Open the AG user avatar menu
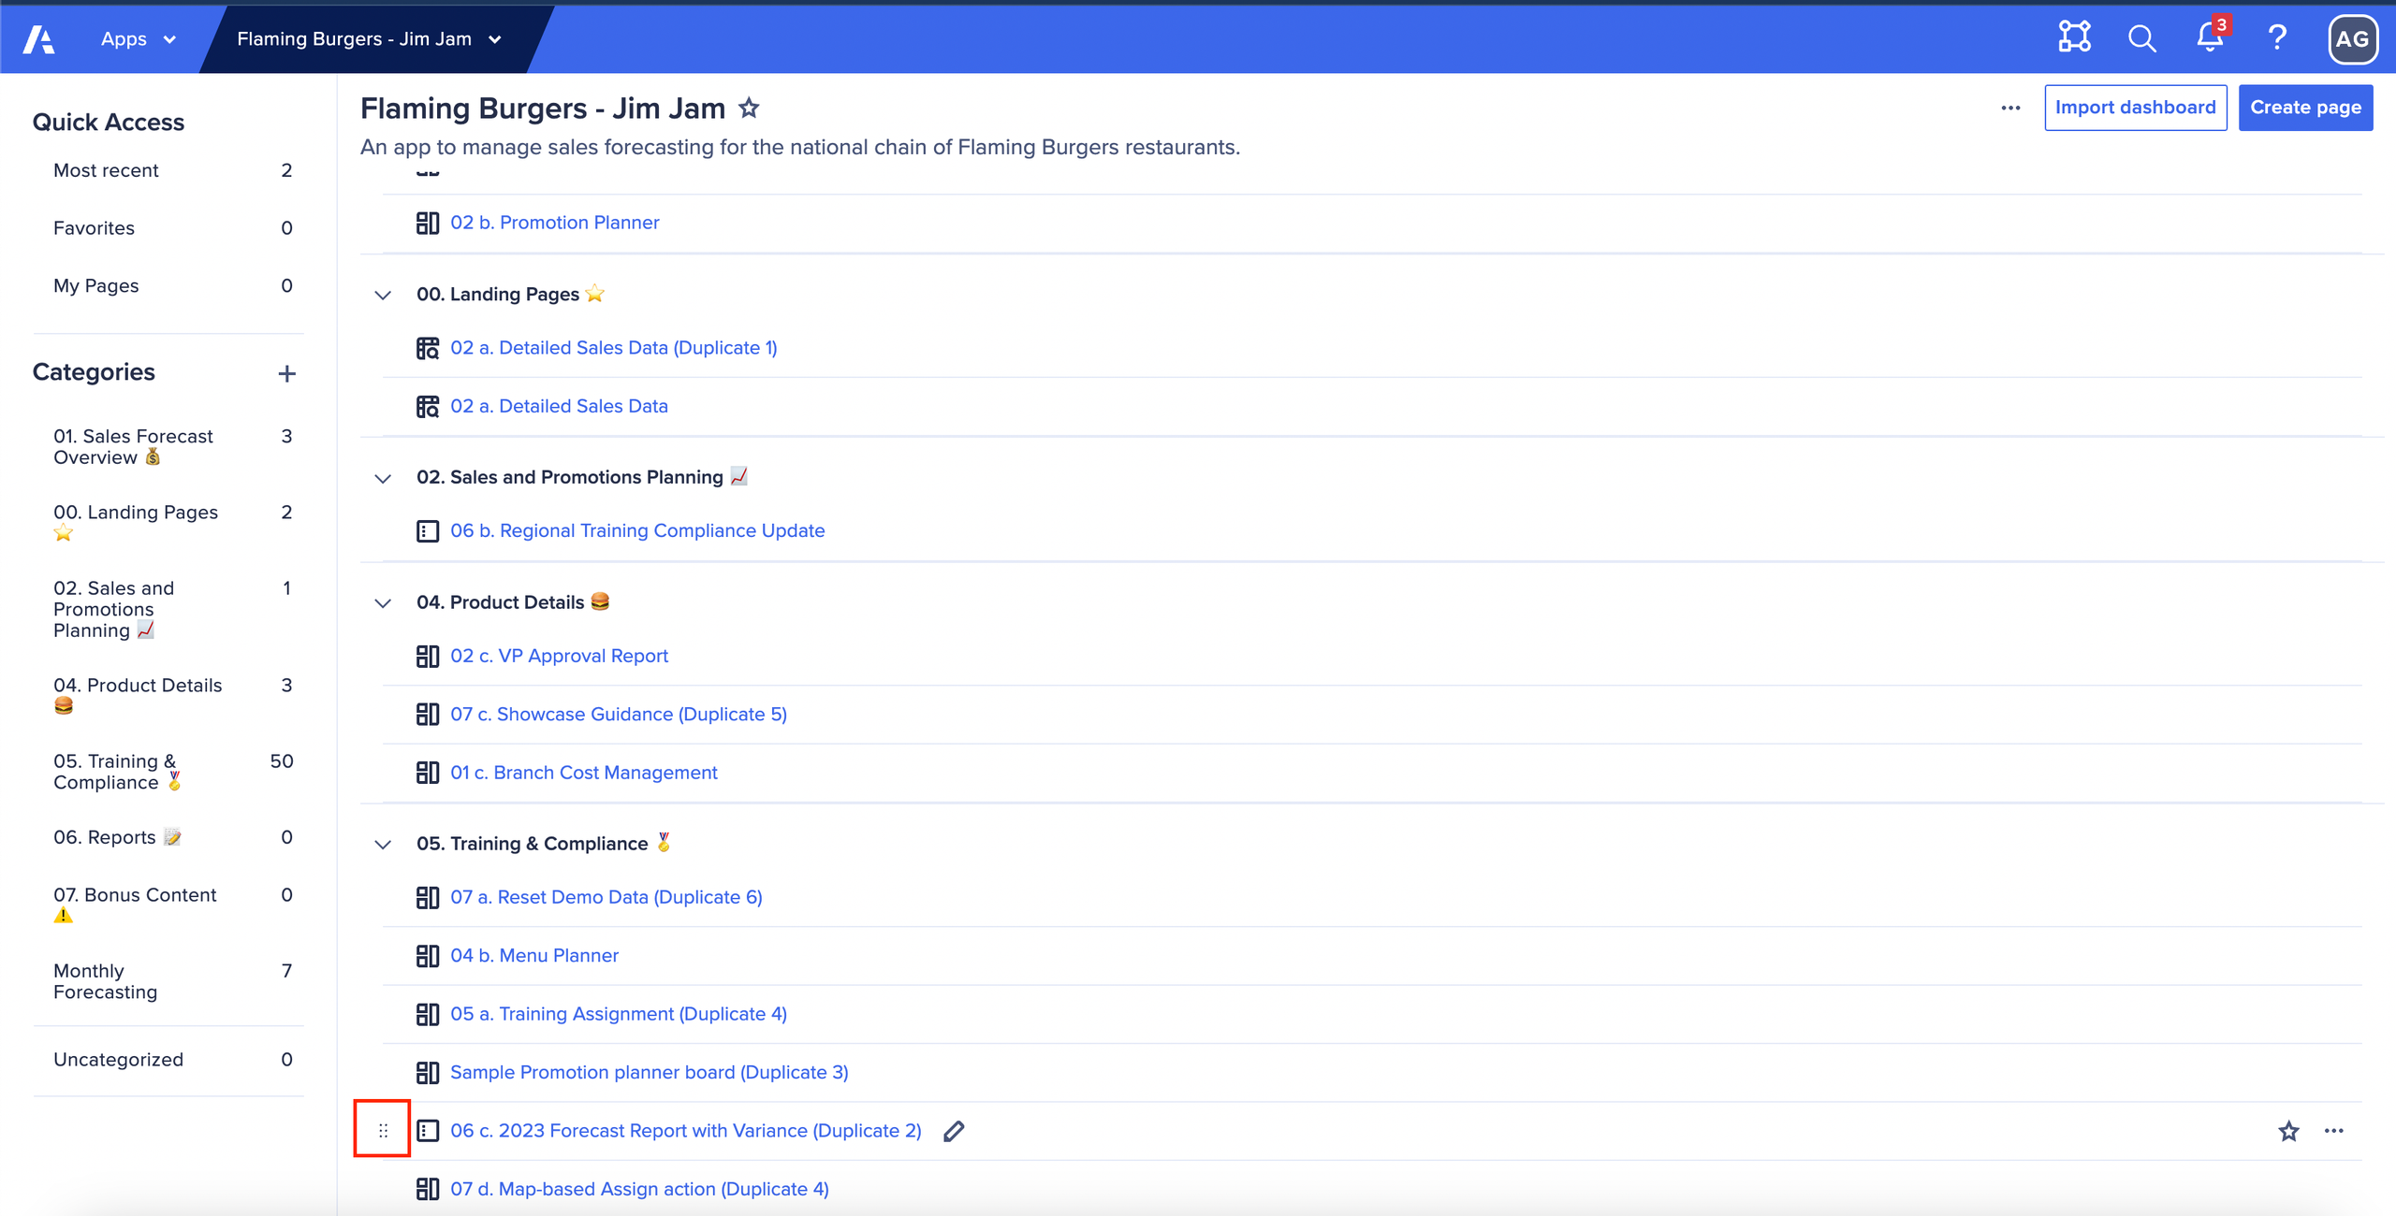 2353,38
